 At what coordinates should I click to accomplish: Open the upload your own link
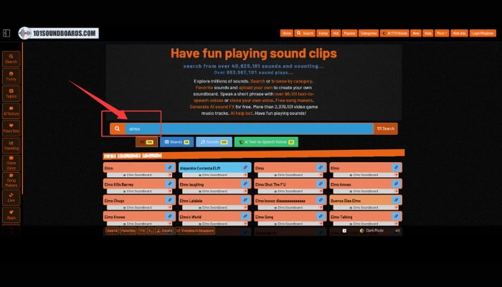[x=255, y=88]
